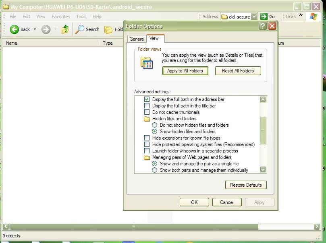326x243 pixels.
Task: Expand Links toolbar double chevron
Action: click(301, 15)
